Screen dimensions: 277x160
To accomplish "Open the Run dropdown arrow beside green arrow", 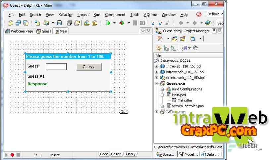I will pyautogui.click(x=114, y=23).
